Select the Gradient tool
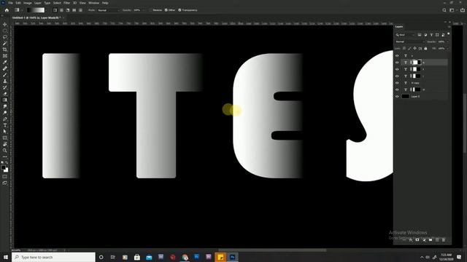 point(5,100)
